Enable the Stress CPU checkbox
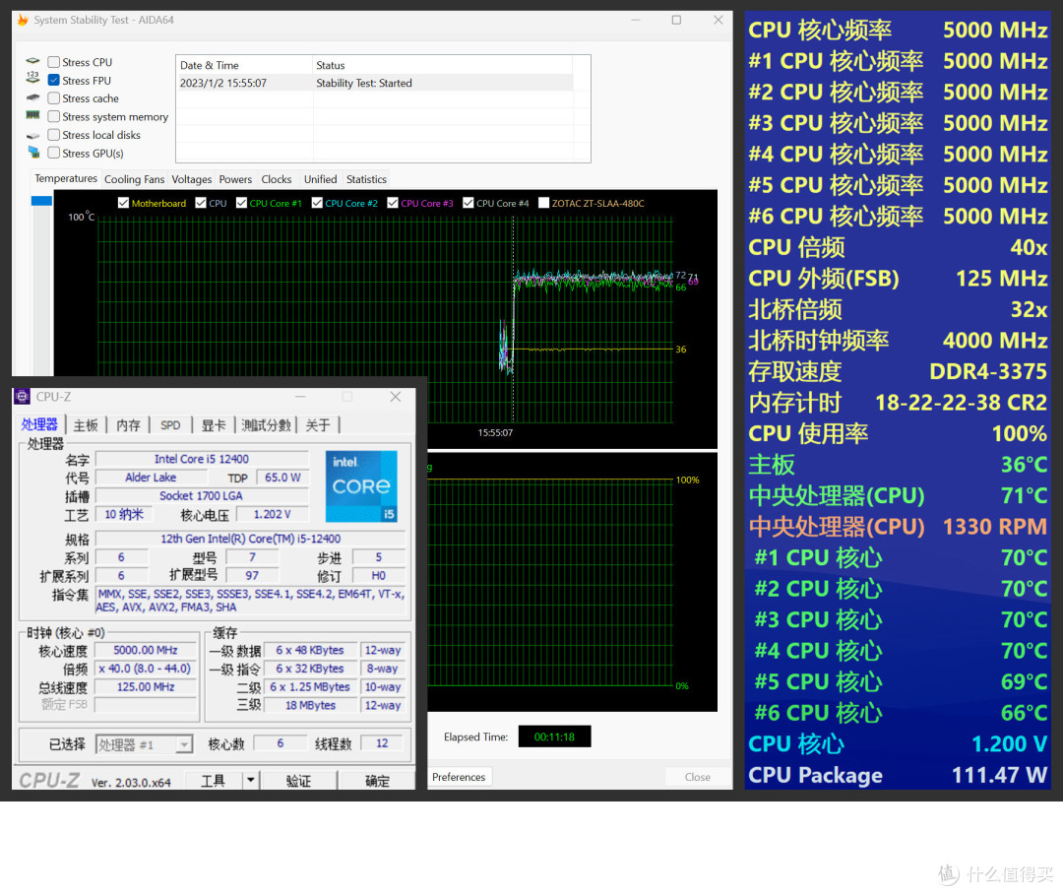 tap(53, 62)
